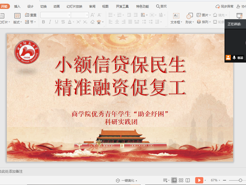Open the font name dropdown
The height and width of the screenshot is (185, 246).
(x=69, y=15)
